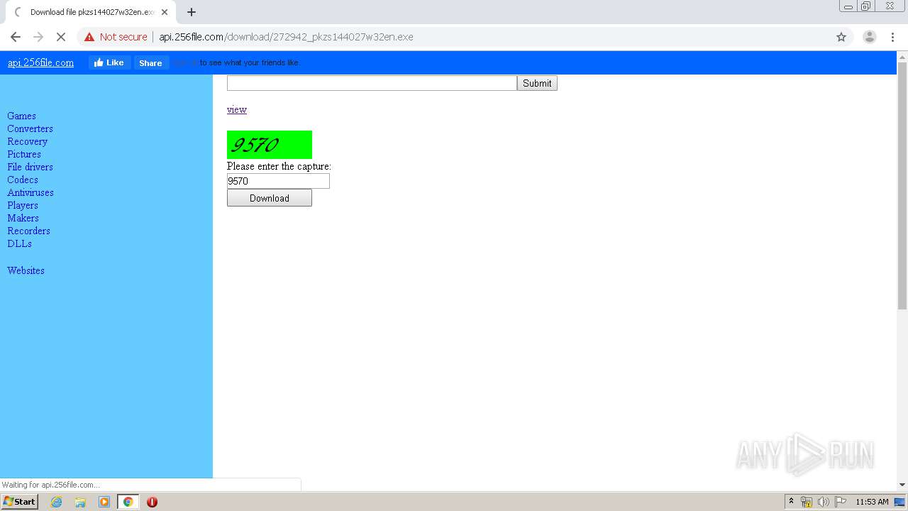
Task: Click the network tray icon
Action: click(x=807, y=502)
